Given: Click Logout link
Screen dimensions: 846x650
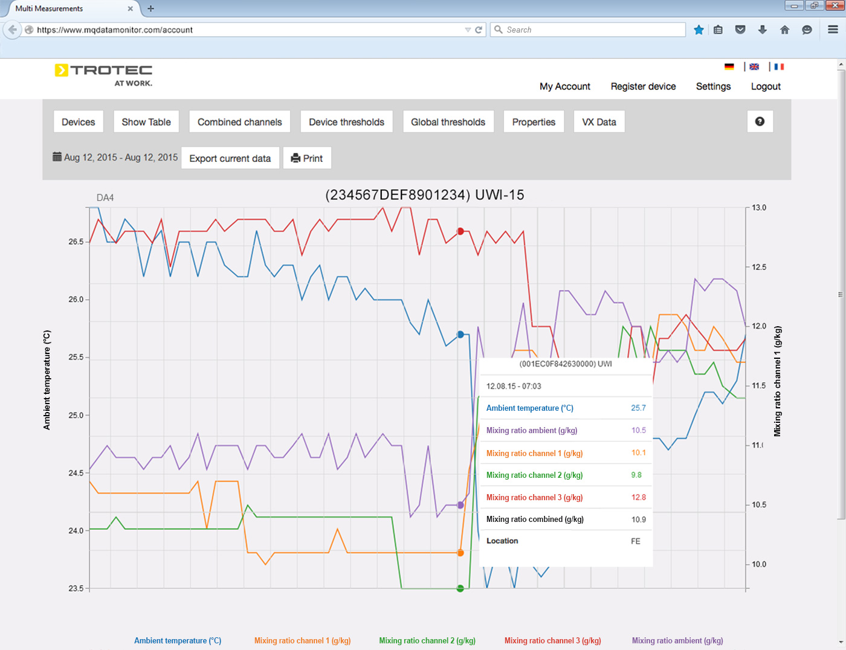Looking at the screenshot, I should coord(766,86).
